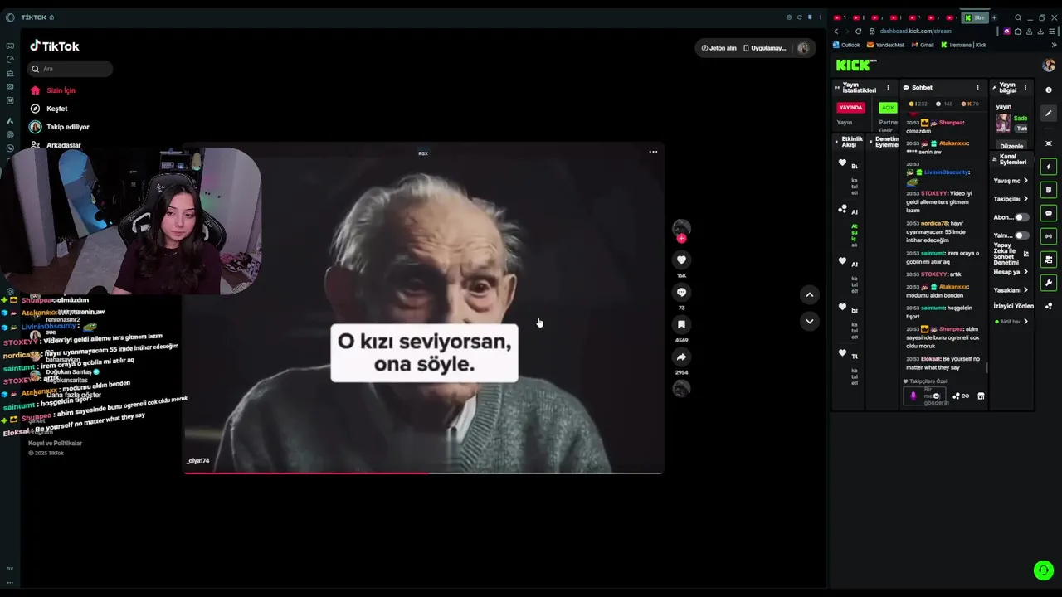
Task: Show more bookmarks with the double chevron
Action: (1054, 45)
